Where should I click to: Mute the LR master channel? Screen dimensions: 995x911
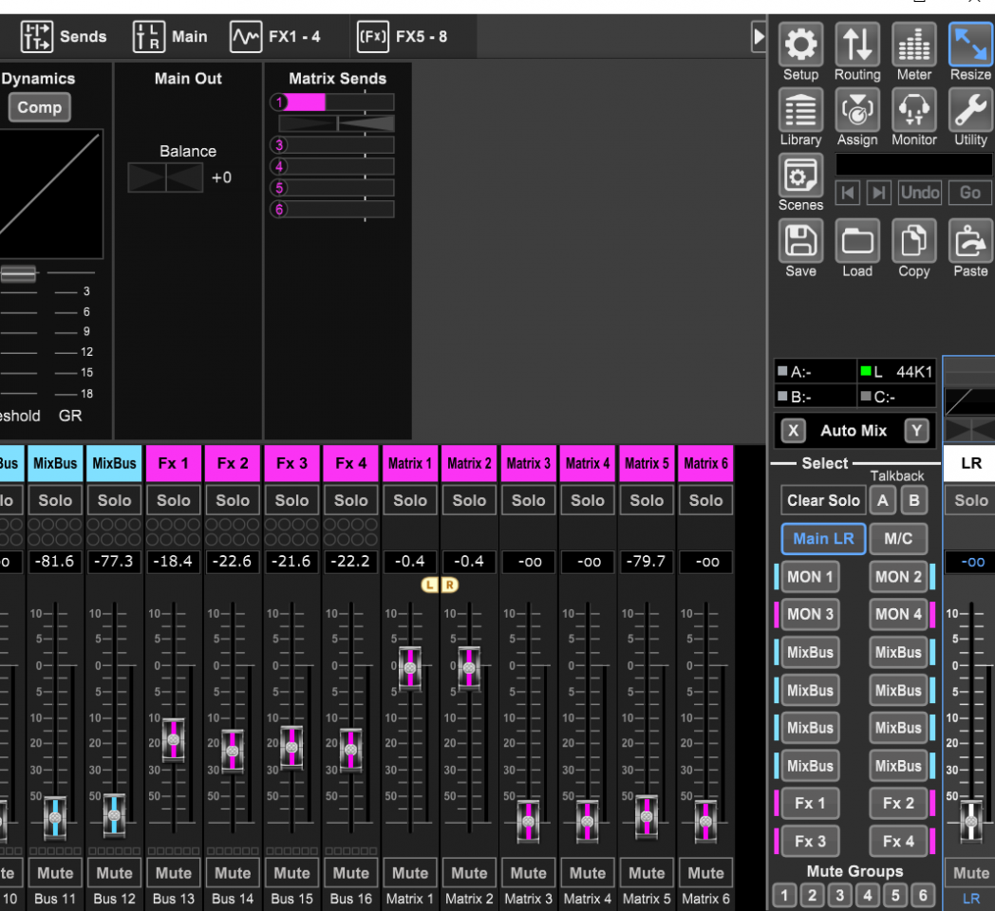point(970,873)
